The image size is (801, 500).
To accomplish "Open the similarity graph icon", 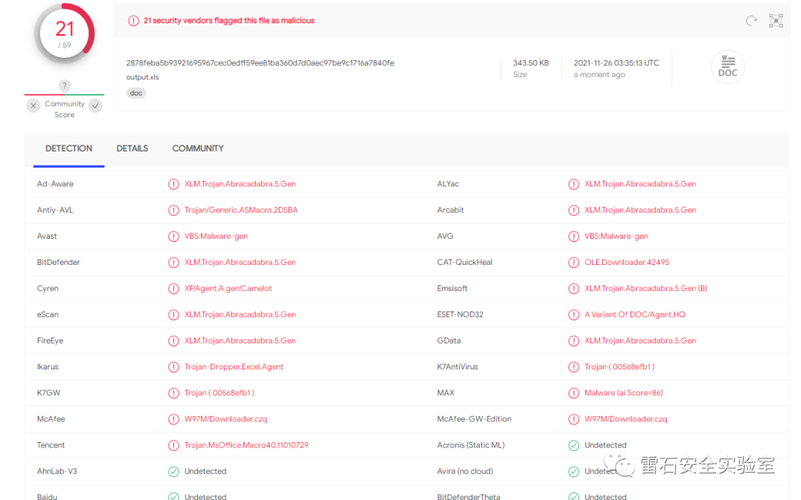I will click(x=776, y=21).
